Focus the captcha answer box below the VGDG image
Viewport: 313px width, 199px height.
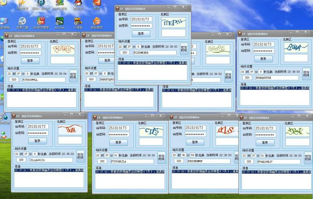point(63,60)
